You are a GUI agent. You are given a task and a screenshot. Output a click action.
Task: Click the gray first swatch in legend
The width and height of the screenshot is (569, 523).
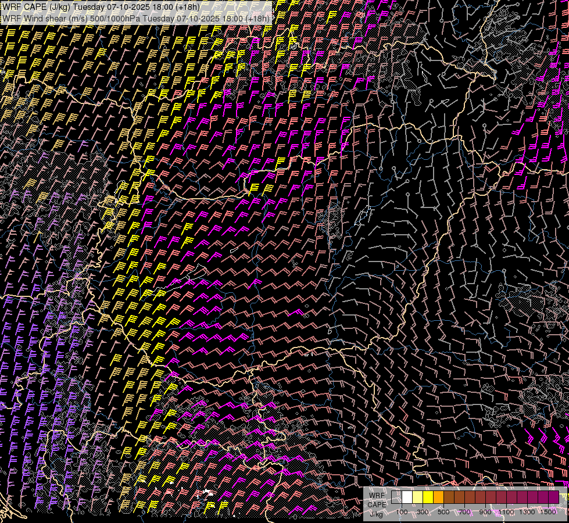(x=396, y=497)
